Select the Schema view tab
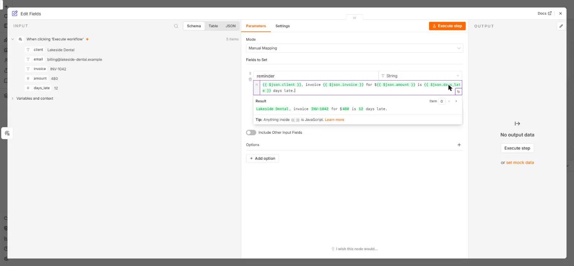 pos(194,26)
